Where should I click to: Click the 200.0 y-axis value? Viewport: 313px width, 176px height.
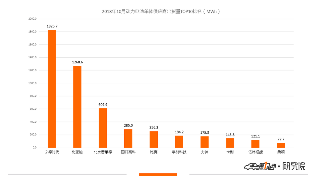pyautogui.click(x=33, y=135)
